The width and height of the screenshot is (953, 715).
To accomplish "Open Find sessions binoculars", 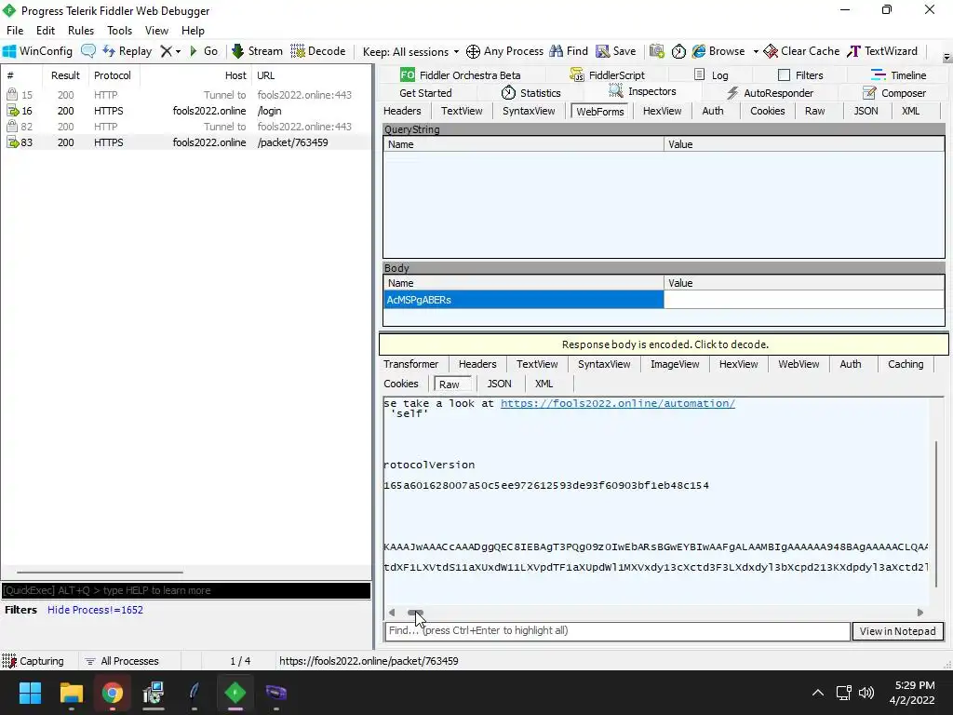I will click(569, 51).
